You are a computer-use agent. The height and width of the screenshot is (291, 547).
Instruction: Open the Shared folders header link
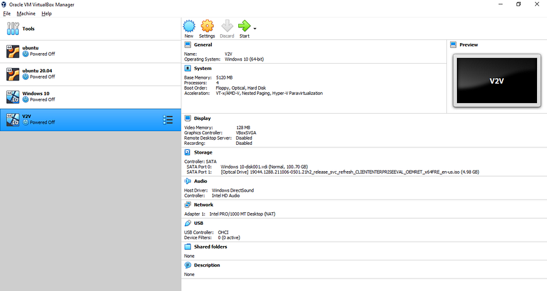coord(211,247)
